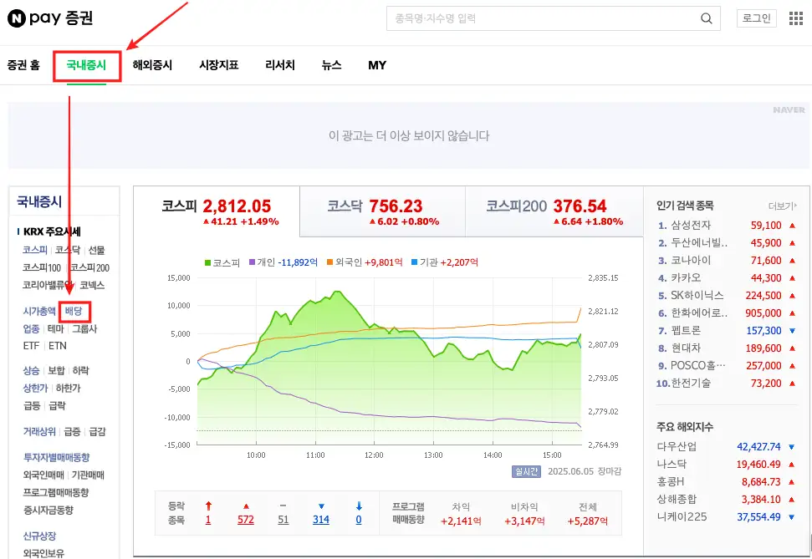Open 하한가 sidebar link
The height and width of the screenshot is (559, 812).
(68, 389)
